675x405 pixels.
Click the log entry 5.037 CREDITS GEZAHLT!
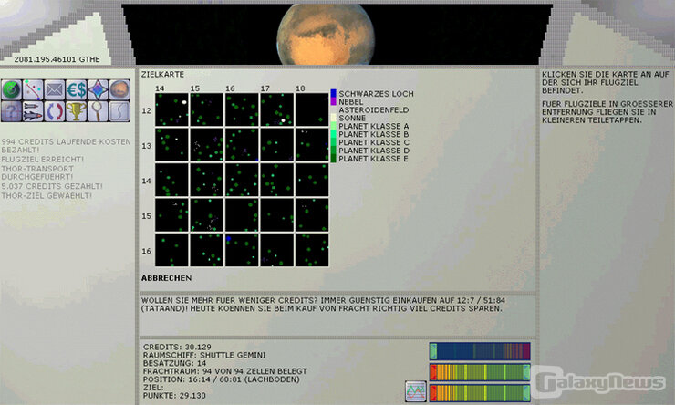coord(52,186)
